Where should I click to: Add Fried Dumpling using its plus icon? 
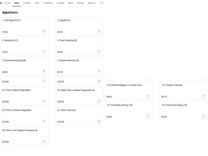click(x=99, y=51)
